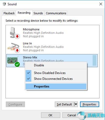
Task: Click the Sound speaker icon in title bar
Action: point(4,4)
